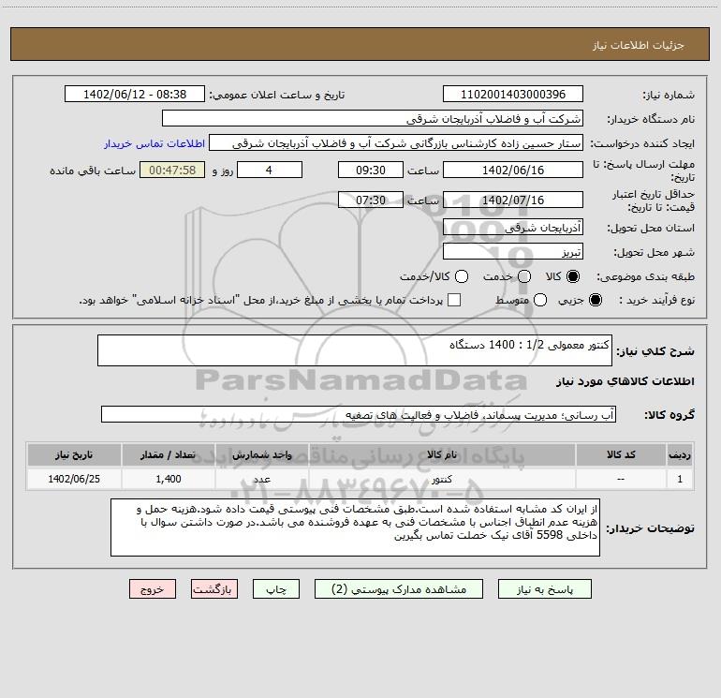Click the نام کالا column header

pyautogui.click(x=442, y=454)
